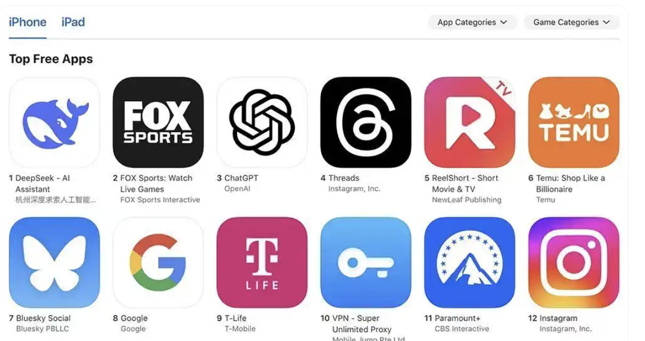Open the DeepSeek - AI Assistant title link

click(43, 183)
